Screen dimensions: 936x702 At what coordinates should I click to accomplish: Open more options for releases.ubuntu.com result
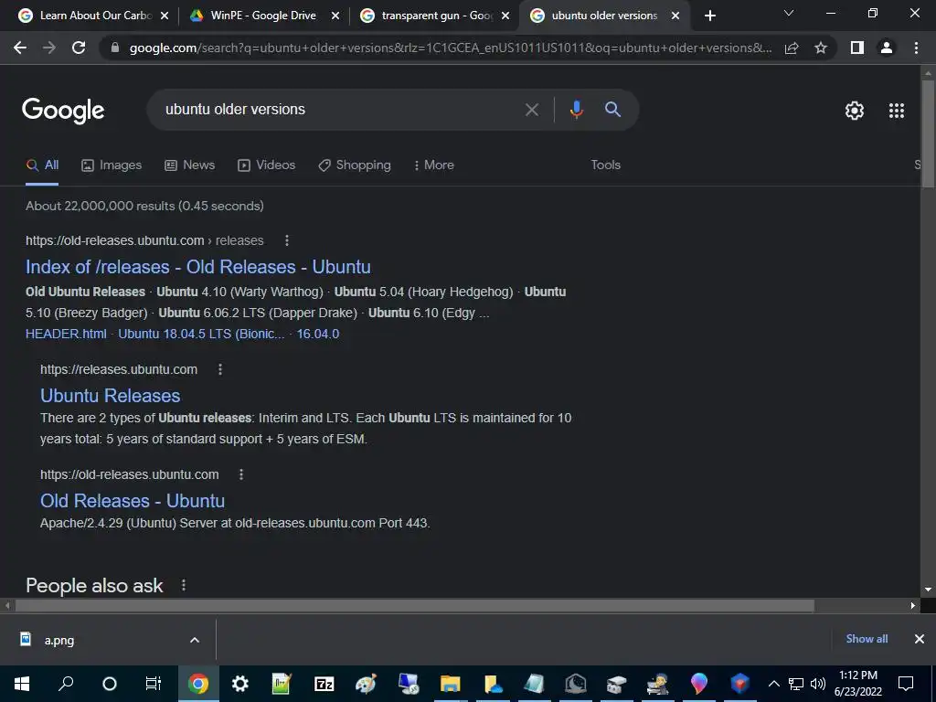point(220,369)
